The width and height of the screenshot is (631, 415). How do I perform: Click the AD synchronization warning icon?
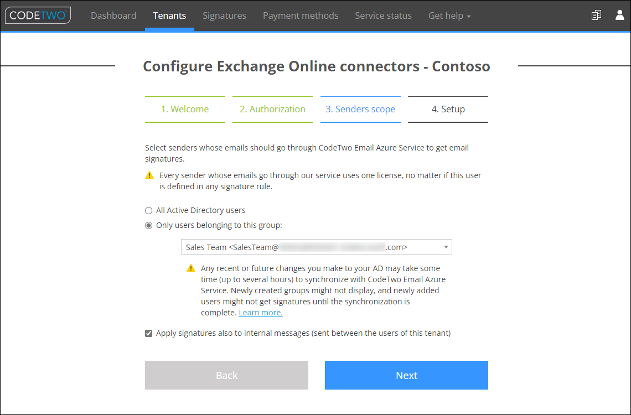click(x=191, y=268)
